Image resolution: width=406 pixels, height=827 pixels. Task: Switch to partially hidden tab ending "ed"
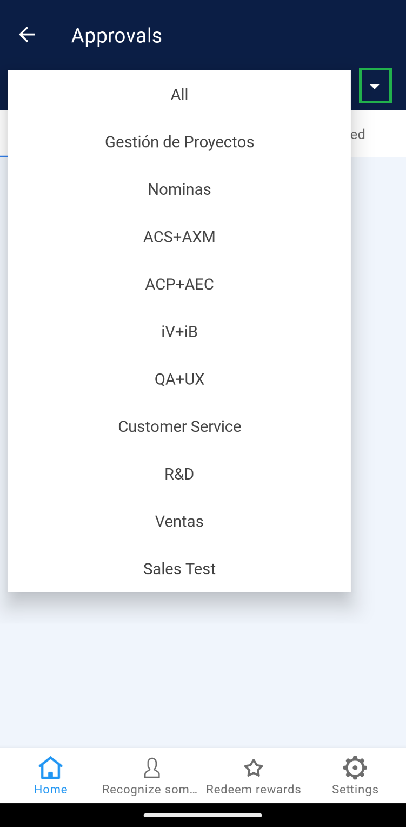[358, 134]
